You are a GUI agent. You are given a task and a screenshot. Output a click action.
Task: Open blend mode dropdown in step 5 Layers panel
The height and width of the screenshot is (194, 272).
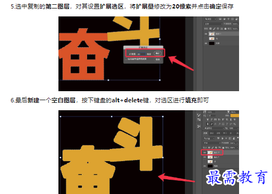(214, 24)
